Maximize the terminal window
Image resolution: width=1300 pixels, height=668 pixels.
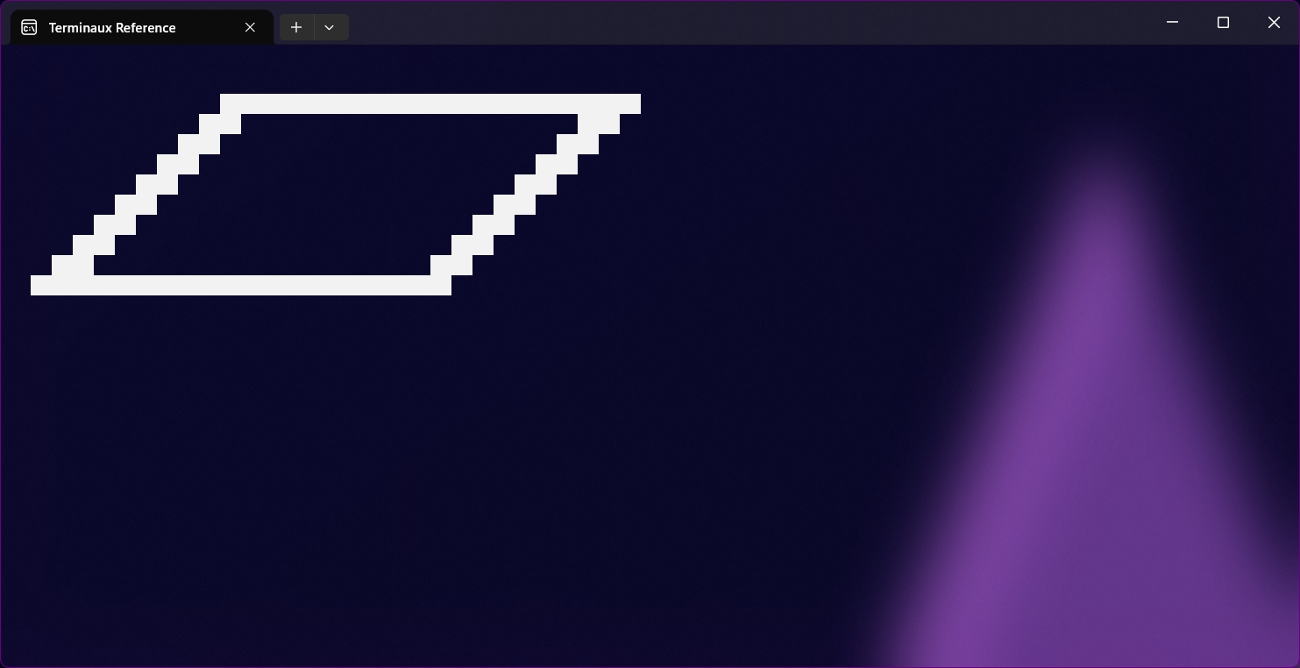1223,22
